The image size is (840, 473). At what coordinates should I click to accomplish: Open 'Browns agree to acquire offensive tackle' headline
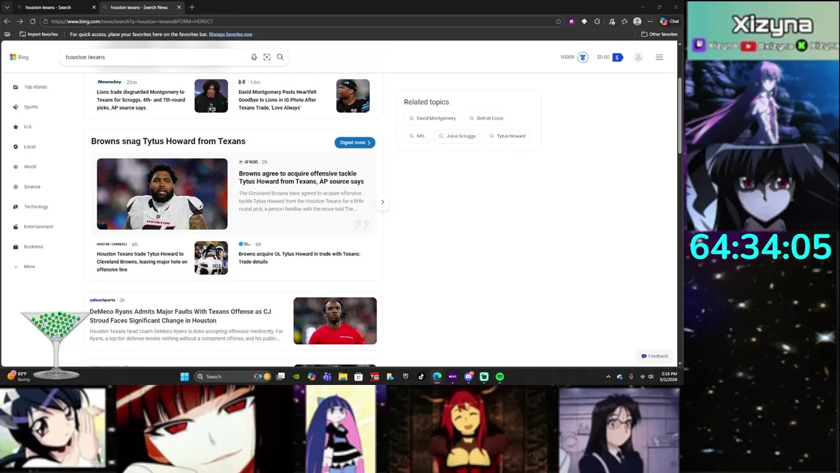pyautogui.click(x=301, y=177)
